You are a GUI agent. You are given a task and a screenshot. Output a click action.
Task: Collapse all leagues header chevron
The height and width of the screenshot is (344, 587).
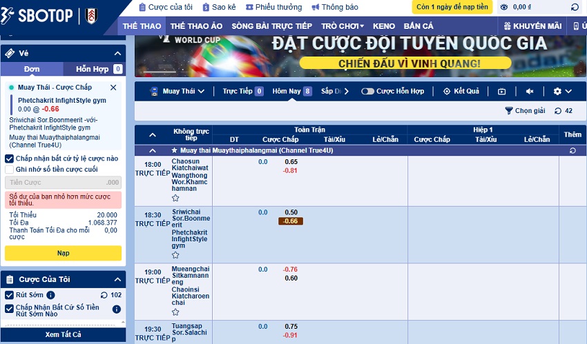153,135
